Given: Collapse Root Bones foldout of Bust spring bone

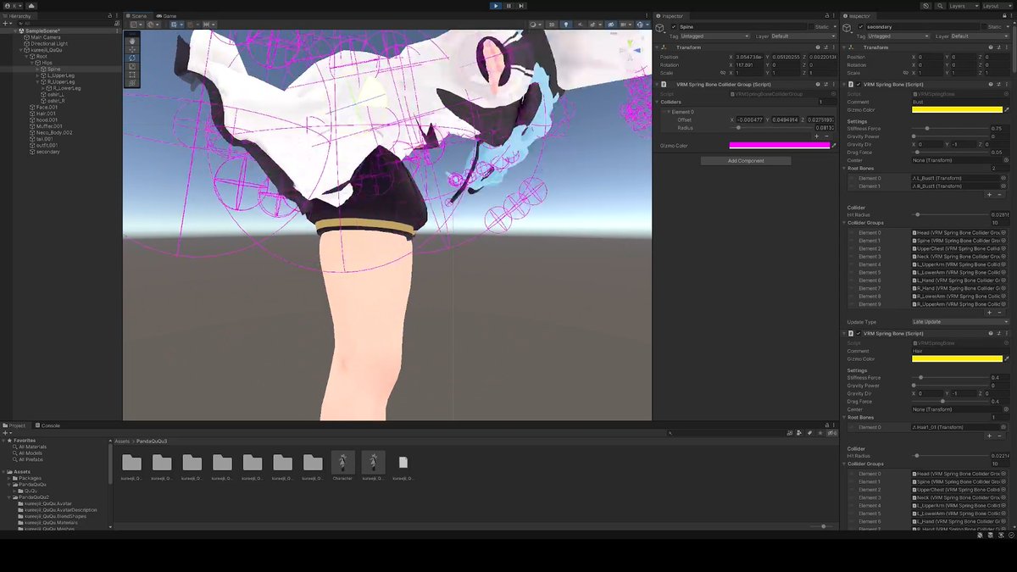Looking at the screenshot, I should (x=845, y=168).
